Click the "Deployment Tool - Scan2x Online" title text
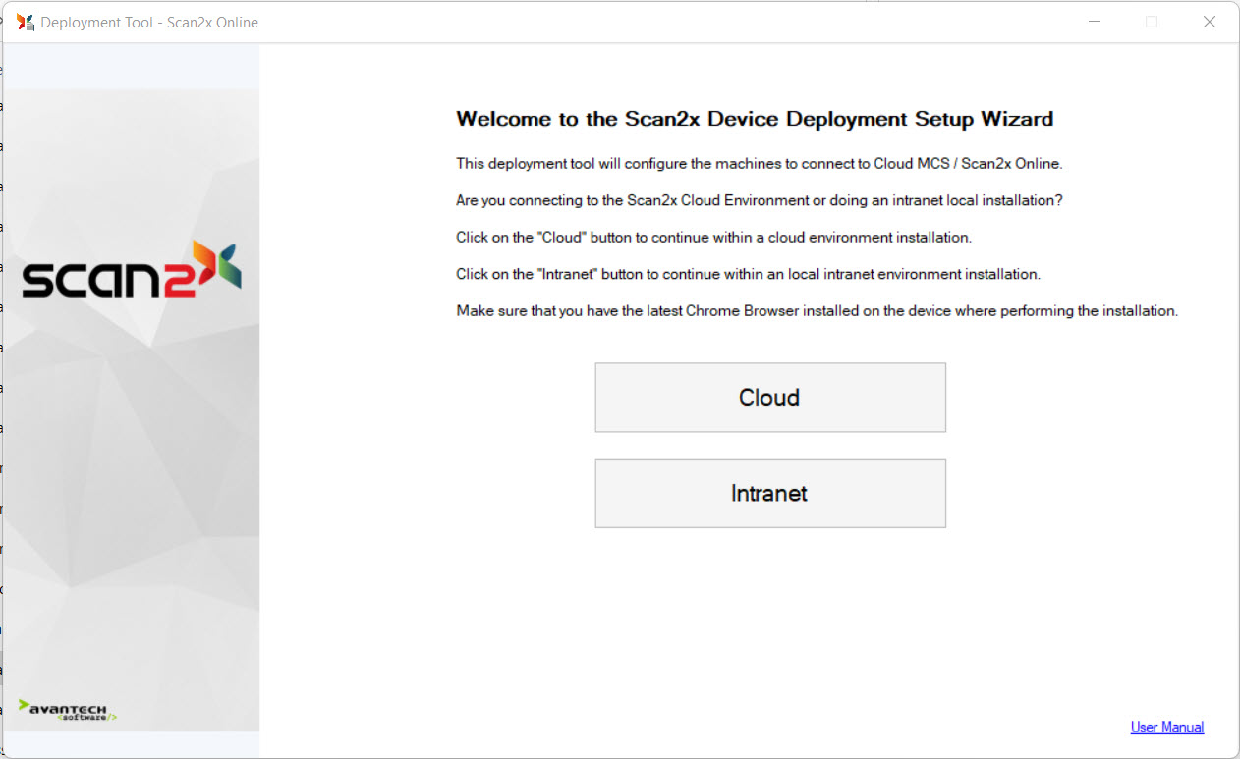 (x=149, y=22)
